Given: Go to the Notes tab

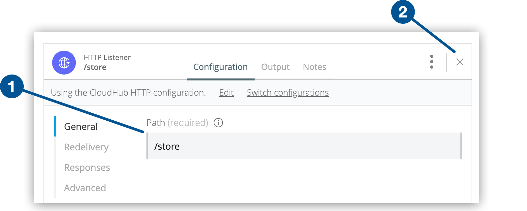Looking at the screenshot, I should tap(314, 67).
